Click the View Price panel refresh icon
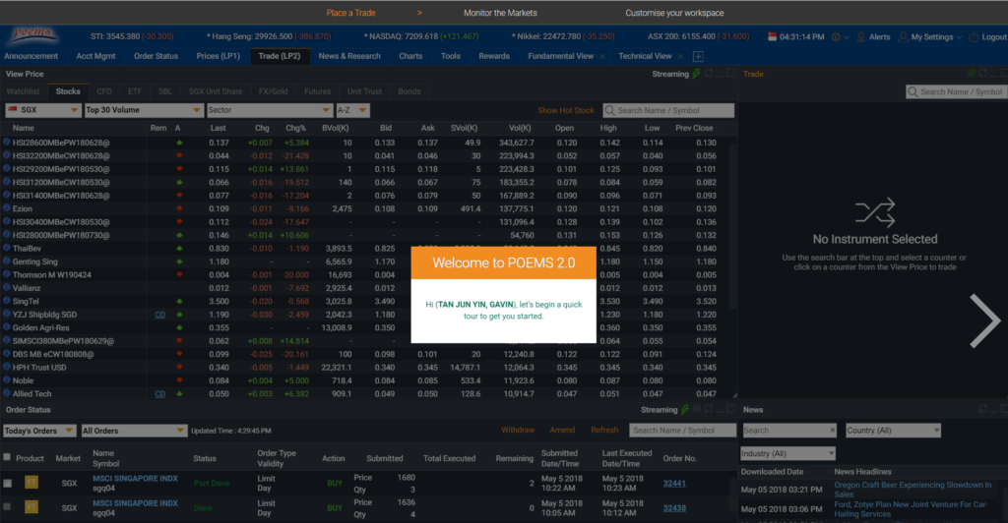1008x523 pixels. (709, 73)
